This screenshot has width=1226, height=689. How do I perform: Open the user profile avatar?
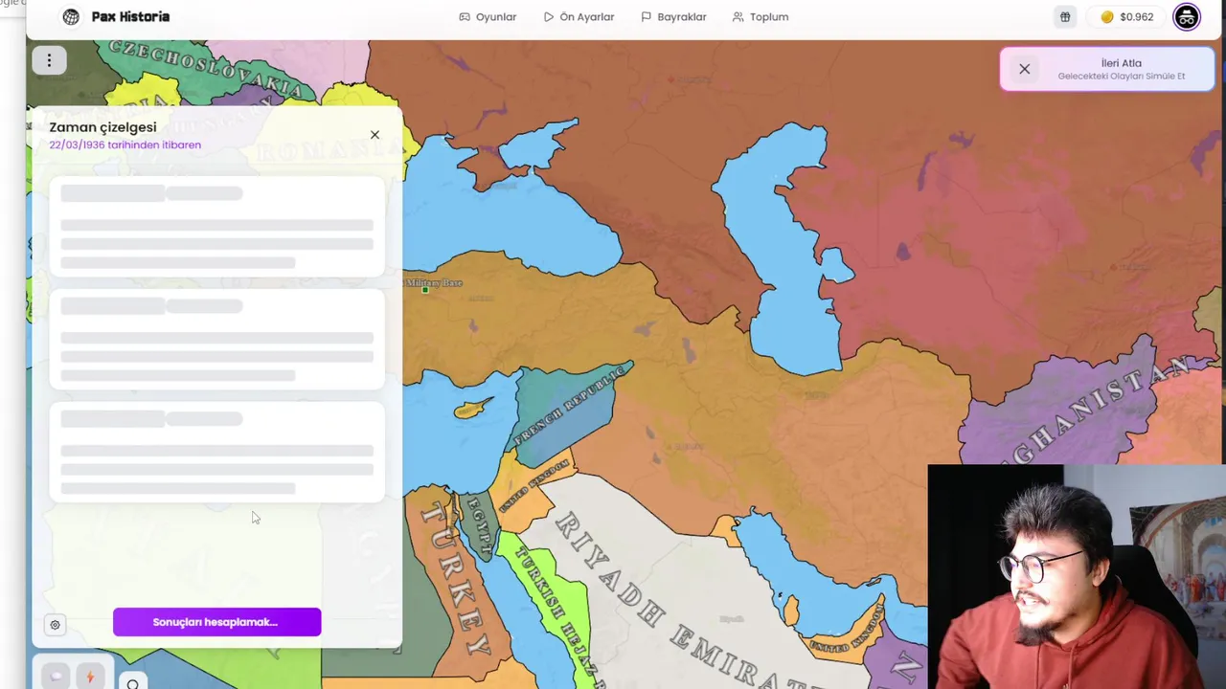(1187, 16)
